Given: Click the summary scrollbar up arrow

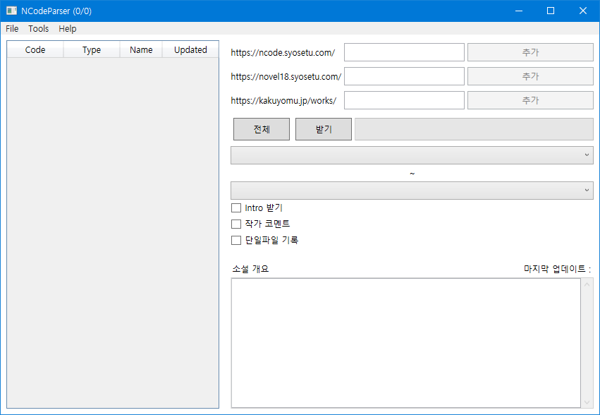Looking at the screenshot, I should click(x=587, y=284).
